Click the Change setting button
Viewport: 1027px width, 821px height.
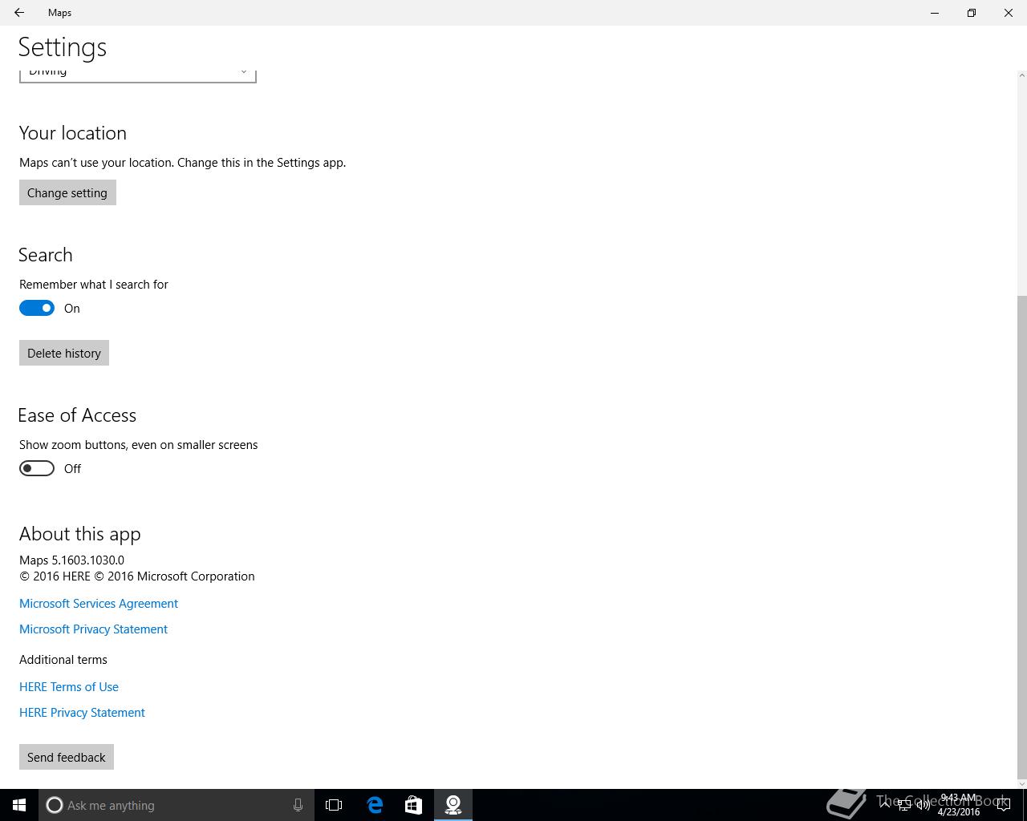click(x=67, y=192)
